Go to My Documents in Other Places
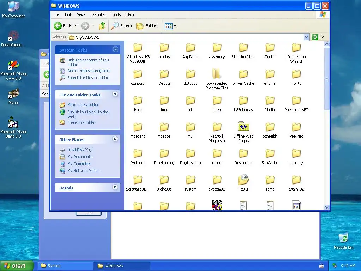361x271 pixels. tap(80, 157)
